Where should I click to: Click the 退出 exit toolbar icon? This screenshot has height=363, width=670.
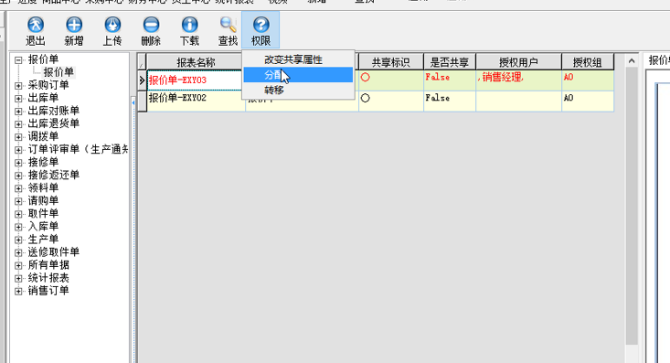click(x=36, y=31)
